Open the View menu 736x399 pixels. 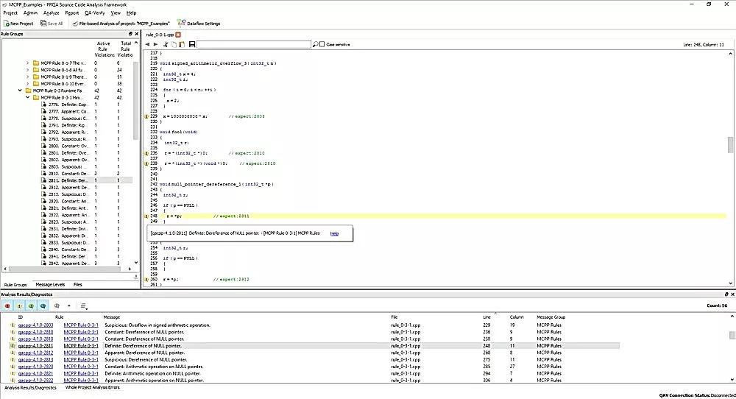click(x=116, y=13)
